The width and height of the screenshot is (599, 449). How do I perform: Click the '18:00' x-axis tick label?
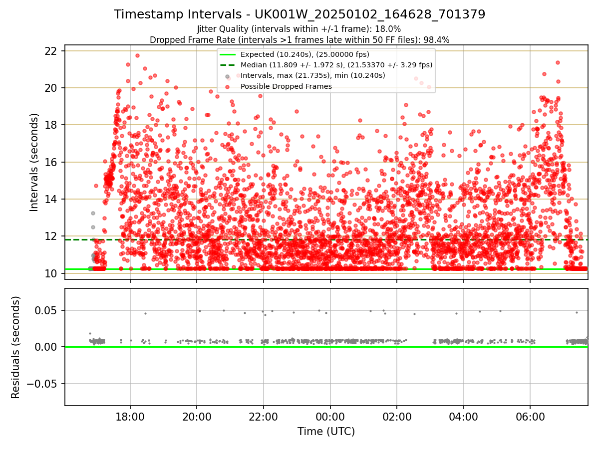tap(130, 417)
